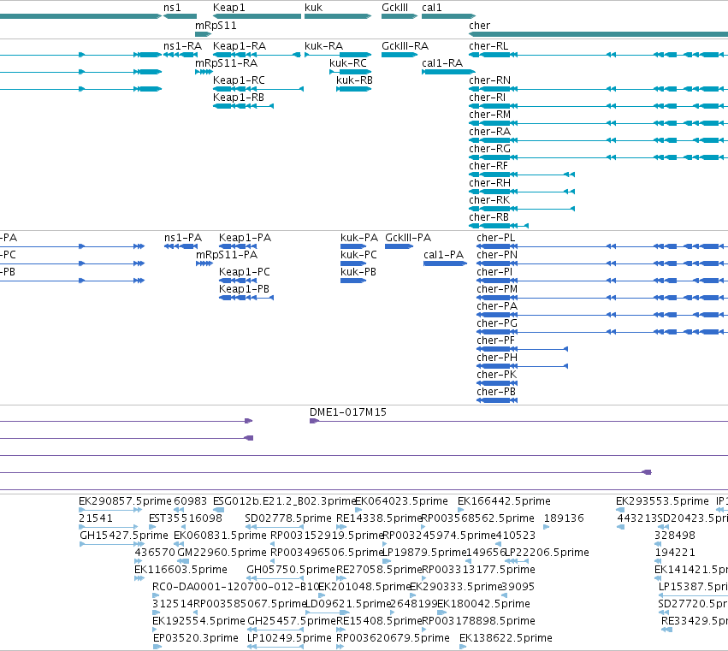Select the kuk-PB protein label
Viewport: 728px width, 651px height.
pos(358,272)
